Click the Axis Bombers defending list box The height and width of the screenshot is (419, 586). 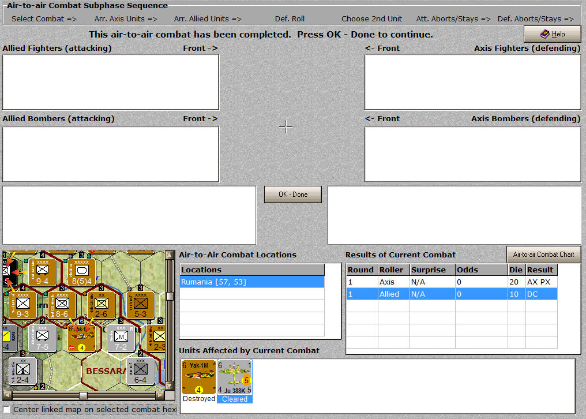[473, 154]
